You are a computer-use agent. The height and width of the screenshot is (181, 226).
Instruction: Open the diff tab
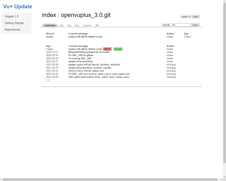click(x=97, y=25)
